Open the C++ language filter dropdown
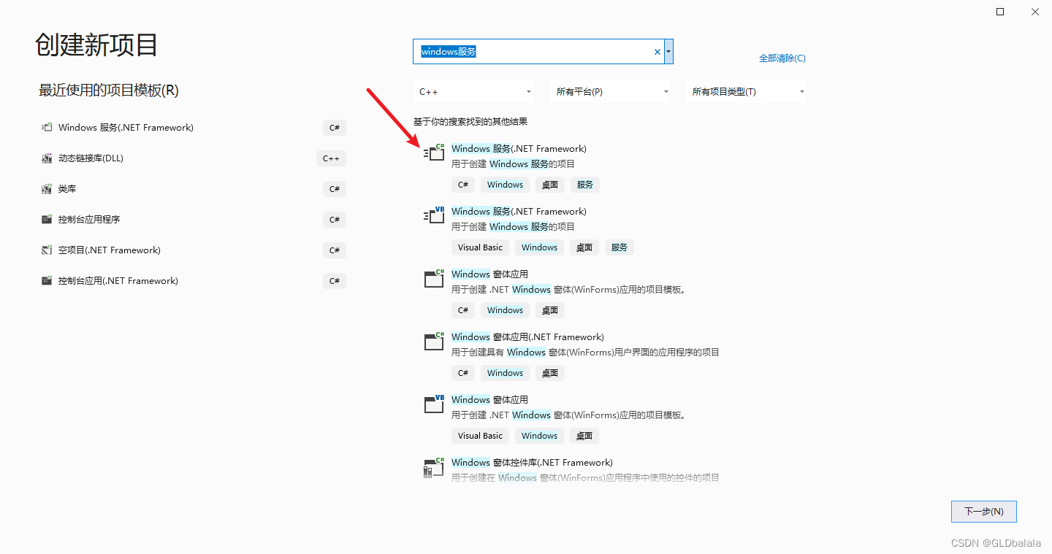 (x=474, y=91)
